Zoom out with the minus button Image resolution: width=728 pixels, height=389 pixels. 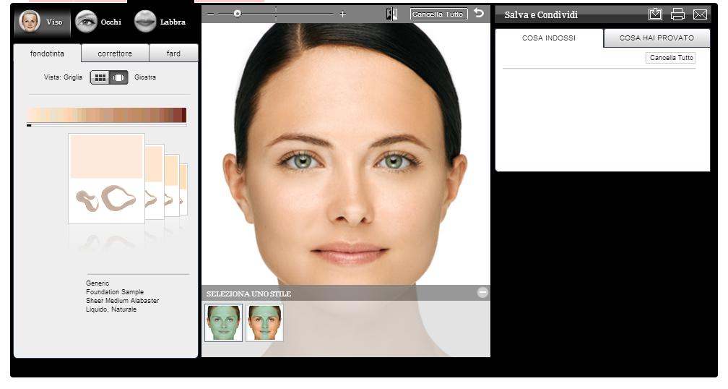point(211,14)
